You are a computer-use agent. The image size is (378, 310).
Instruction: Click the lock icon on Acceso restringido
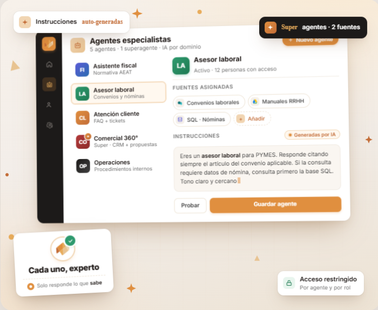289,283
